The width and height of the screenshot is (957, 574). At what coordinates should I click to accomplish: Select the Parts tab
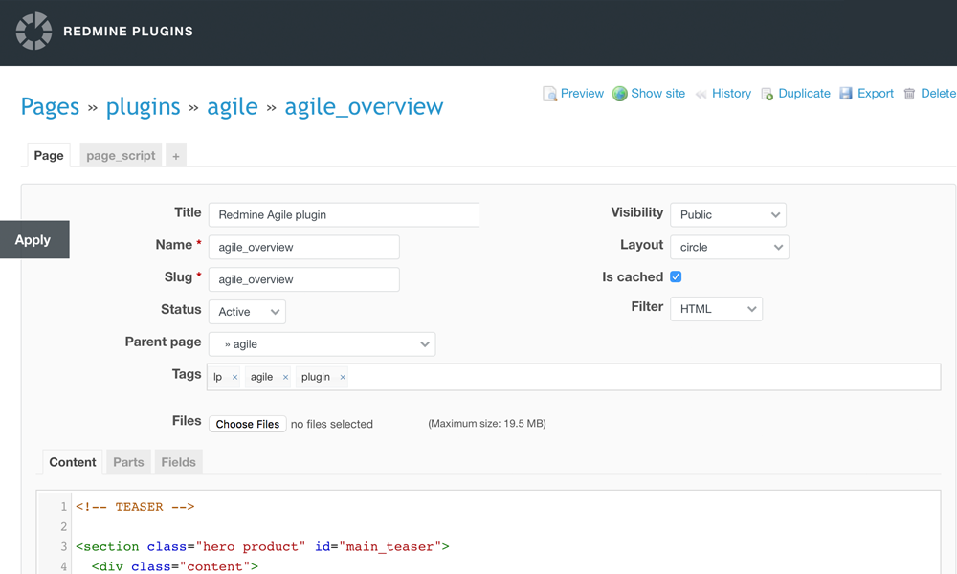coord(128,462)
